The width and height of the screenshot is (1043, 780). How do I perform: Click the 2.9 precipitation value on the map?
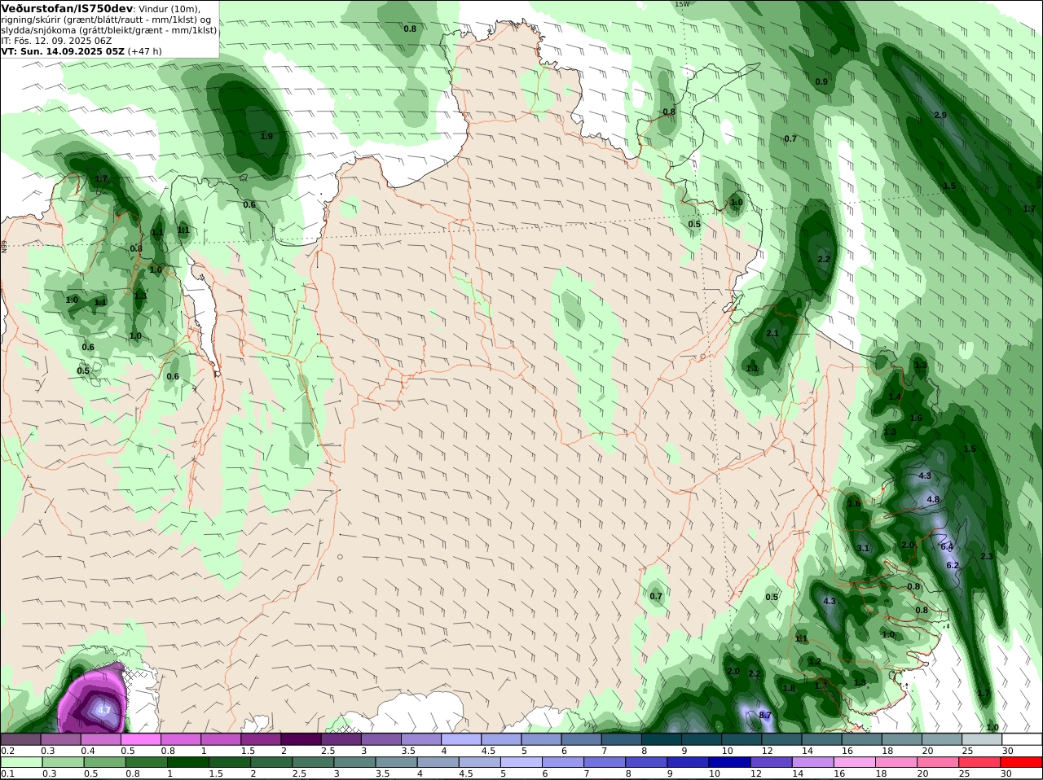coord(940,115)
